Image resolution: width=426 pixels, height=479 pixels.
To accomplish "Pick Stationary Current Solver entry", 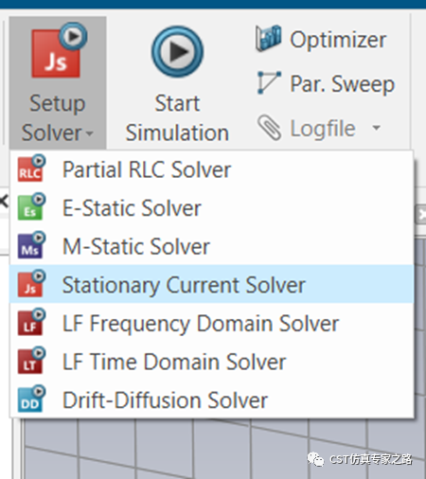I will (212, 285).
